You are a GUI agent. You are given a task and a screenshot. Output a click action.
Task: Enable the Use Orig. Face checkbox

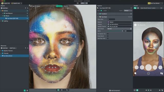[108, 38]
